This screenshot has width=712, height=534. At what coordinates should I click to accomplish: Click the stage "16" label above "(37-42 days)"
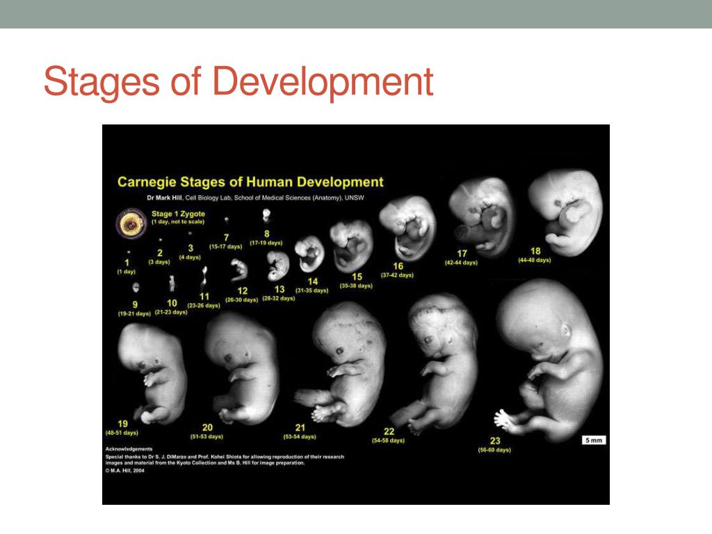(398, 266)
